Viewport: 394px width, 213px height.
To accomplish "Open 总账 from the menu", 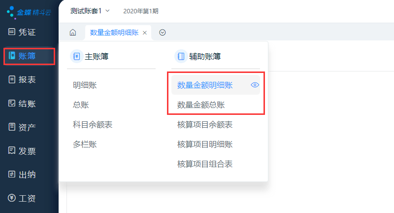I will [x=81, y=105].
